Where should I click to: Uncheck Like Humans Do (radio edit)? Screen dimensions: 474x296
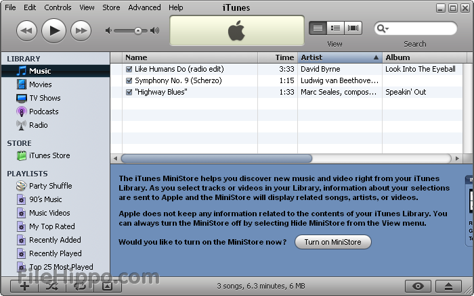[x=129, y=69]
